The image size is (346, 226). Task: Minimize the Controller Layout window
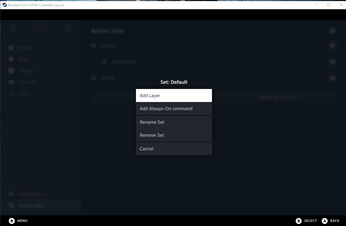[x=316, y=5]
